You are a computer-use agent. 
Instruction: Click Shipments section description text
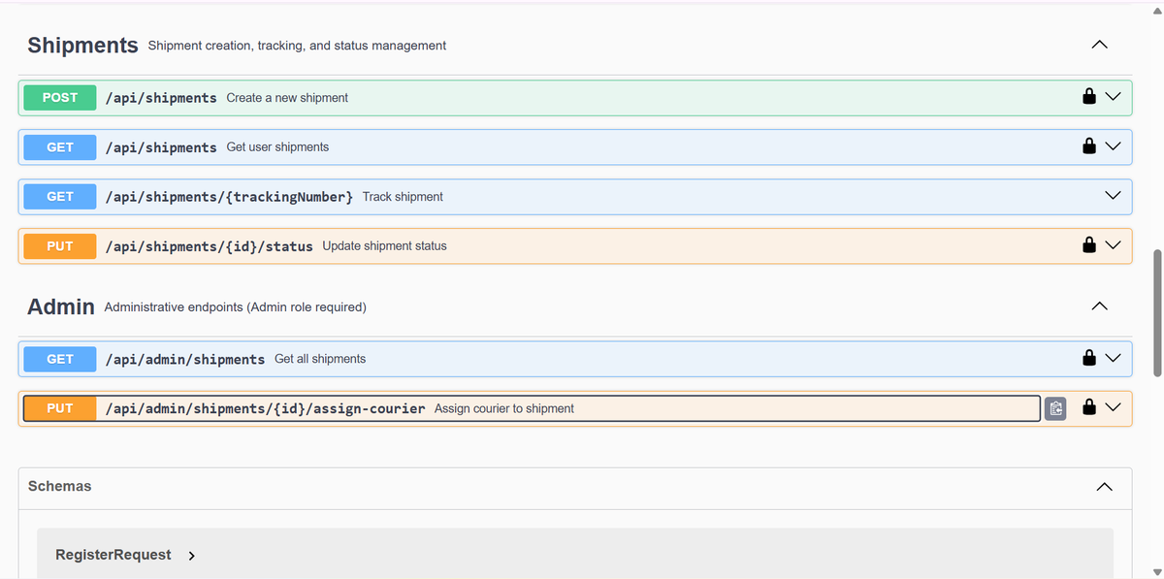pyautogui.click(x=297, y=46)
